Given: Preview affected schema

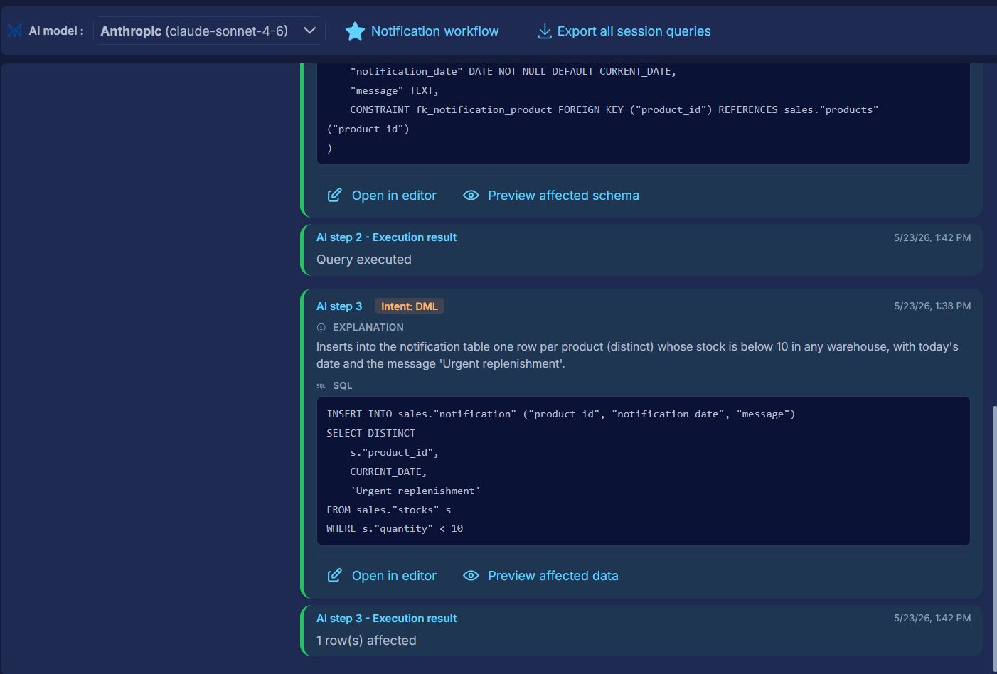Looking at the screenshot, I should 563,196.
